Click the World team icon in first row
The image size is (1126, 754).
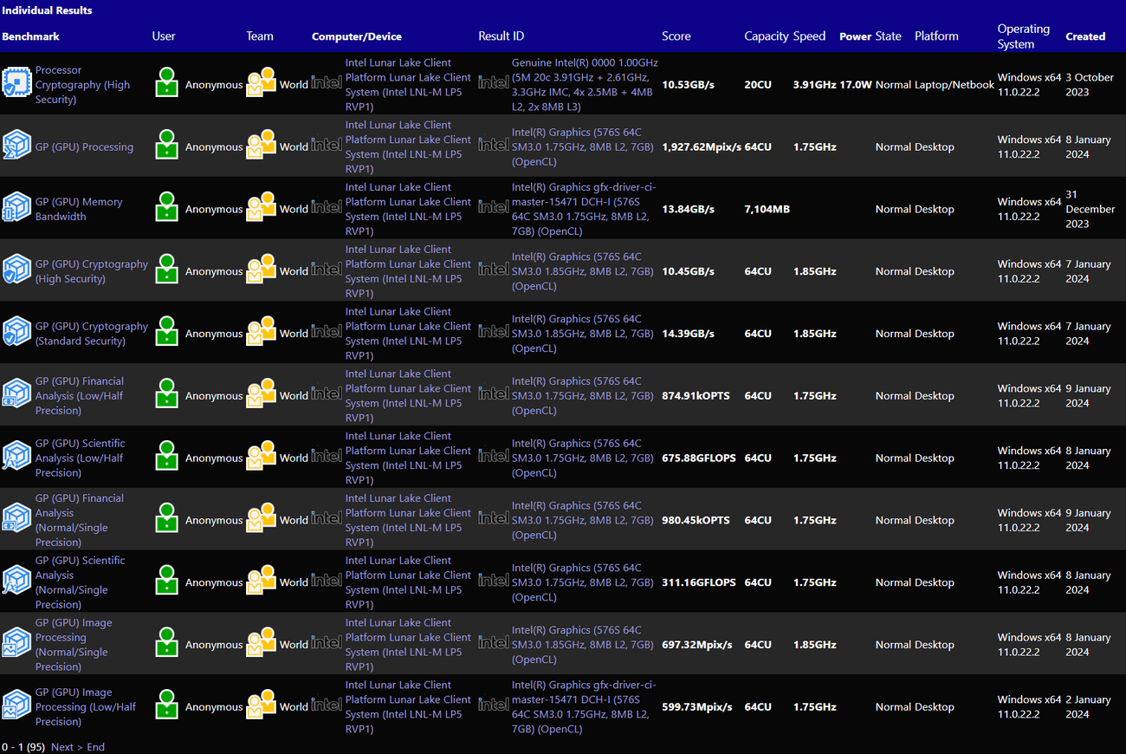[x=261, y=84]
